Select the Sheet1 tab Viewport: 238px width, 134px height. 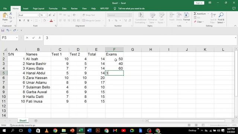23,121
